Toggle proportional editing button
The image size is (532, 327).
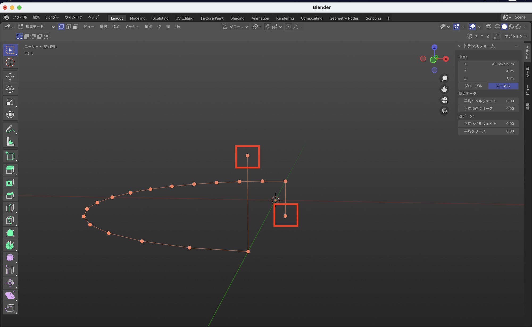click(x=288, y=27)
